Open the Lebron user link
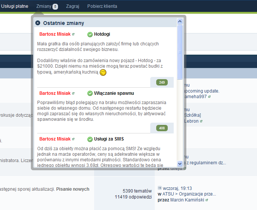The image size is (257, 210). click(191, 121)
